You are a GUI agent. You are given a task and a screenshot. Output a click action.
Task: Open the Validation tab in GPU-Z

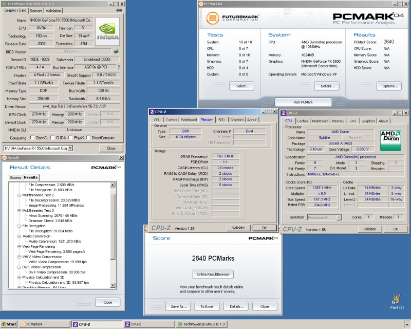[x=53, y=11]
